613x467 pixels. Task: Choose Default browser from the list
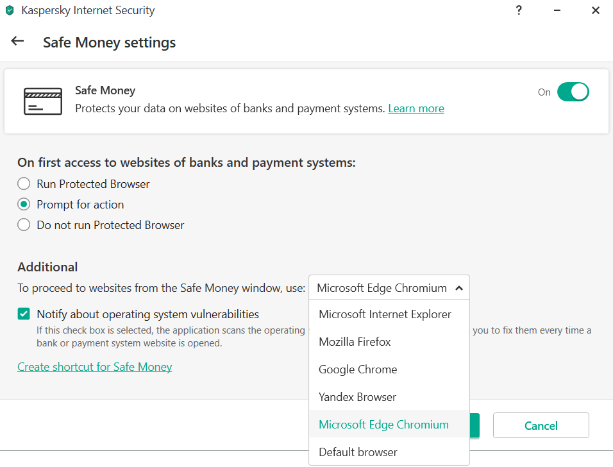coord(358,452)
